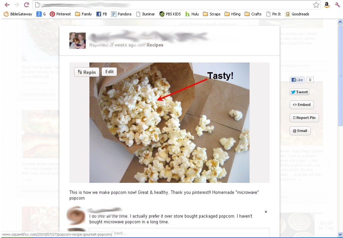Screen dimensions: 343x238
Task: Open the HSing bookmarks folder
Action: pos(232,14)
